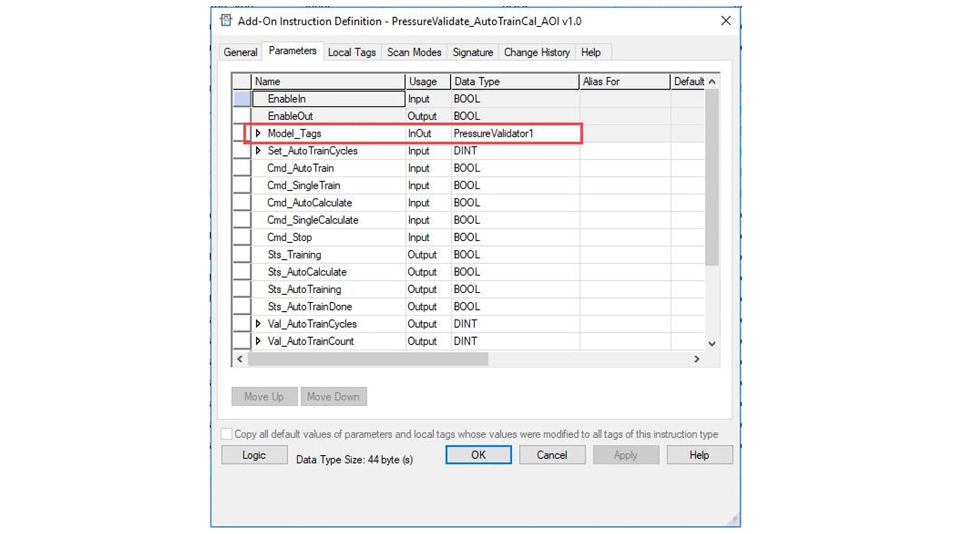This screenshot has height=534, width=973.
Task: Click the Data Type column header
Action: pyautogui.click(x=515, y=81)
